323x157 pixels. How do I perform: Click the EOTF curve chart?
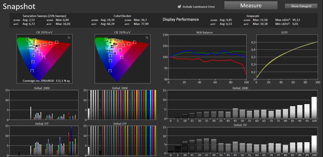[287, 57]
